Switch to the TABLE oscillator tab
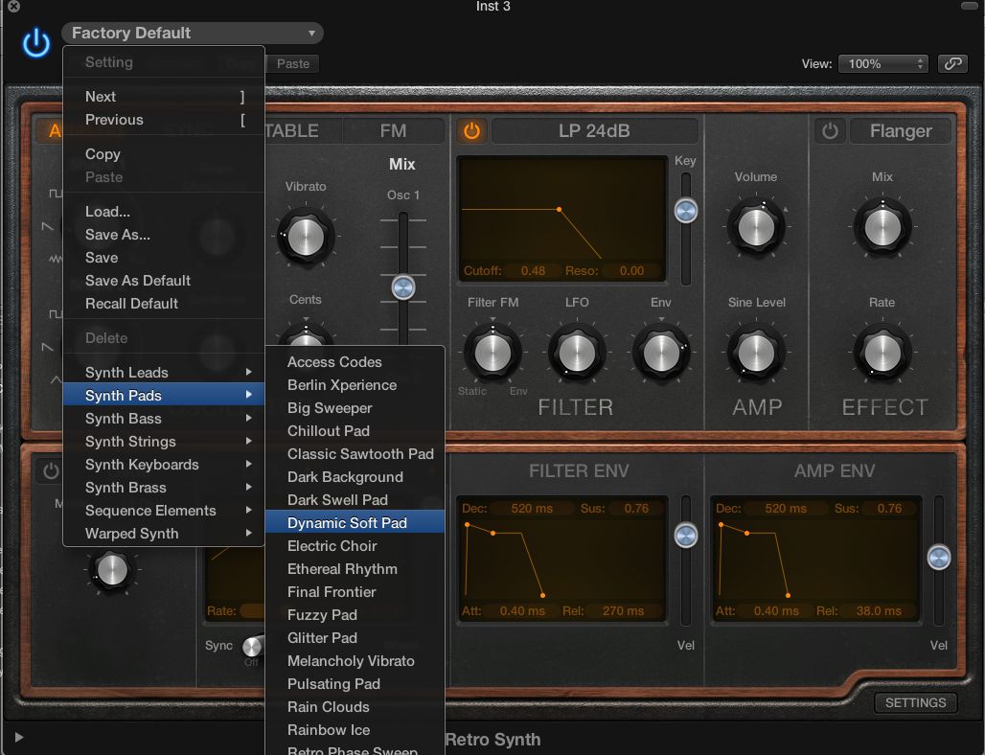Viewport: 985px width, 755px height. (291, 130)
